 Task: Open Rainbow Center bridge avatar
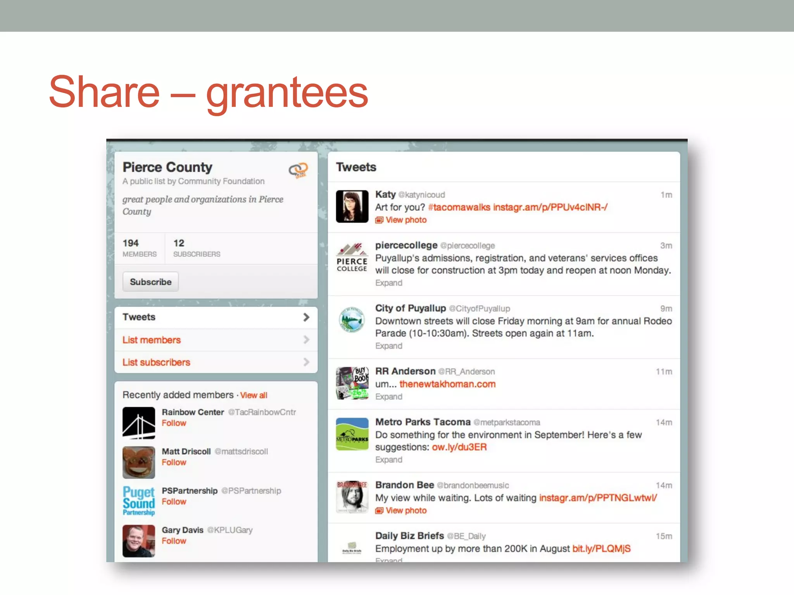139,423
